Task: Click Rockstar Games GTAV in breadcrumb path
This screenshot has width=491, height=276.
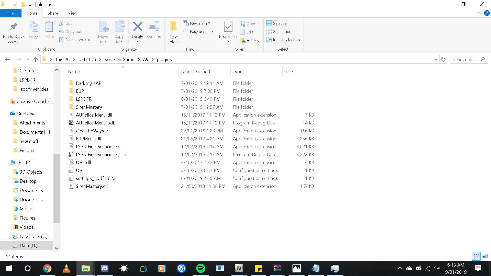Action: click(x=126, y=60)
